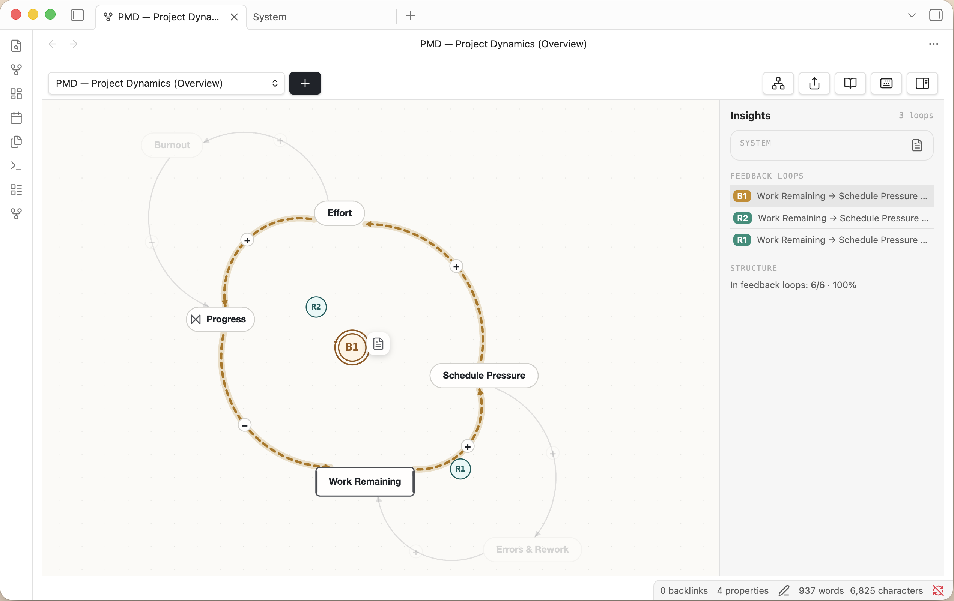Click the "3 loops" count label
The width and height of the screenshot is (954, 601).
pyautogui.click(x=916, y=116)
